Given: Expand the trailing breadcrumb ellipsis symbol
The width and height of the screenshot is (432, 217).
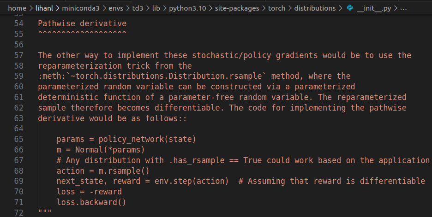Looking at the screenshot, I should click(x=403, y=8).
